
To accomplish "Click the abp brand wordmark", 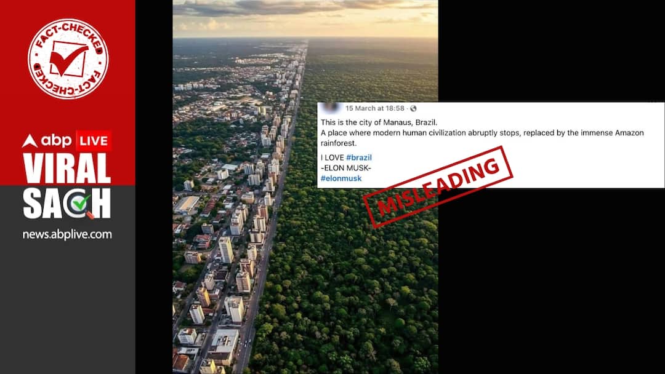I will (x=57, y=141).
